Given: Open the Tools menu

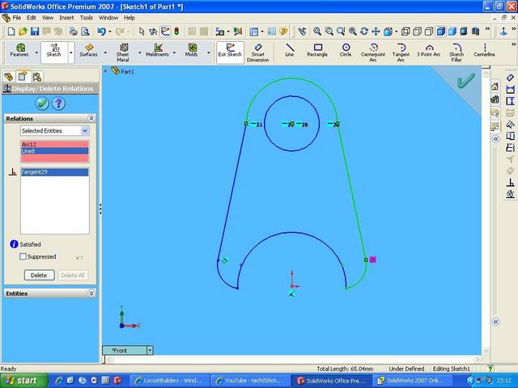Looking at the screenshot, I should 86,17.
